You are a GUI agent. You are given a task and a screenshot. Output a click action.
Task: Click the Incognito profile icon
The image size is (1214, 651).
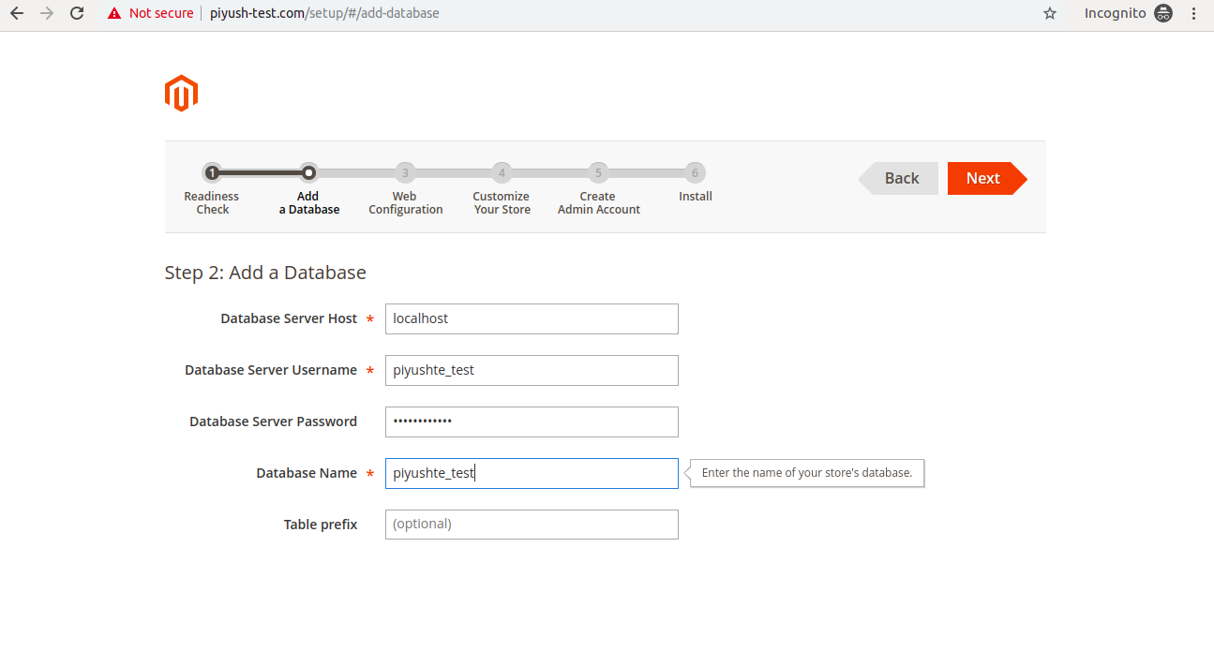coord(1163,13)
